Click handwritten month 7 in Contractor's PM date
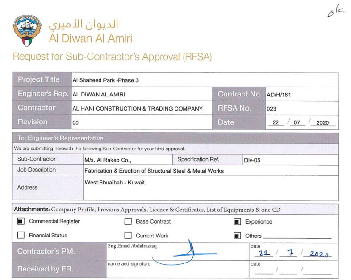Image resolution: width=351 pixels, height=280 pixels. [x=290, y=253]
